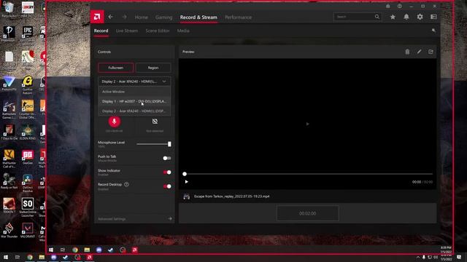Expand the Display 2 source dropdown
The image size is (467, 262).
click(x=134, y=82)
